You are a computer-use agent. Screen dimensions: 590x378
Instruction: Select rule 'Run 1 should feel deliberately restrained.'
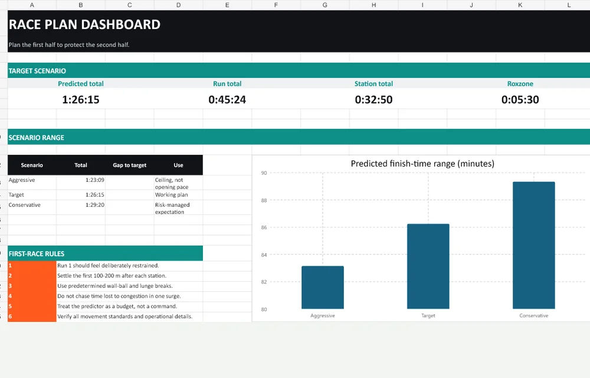(129, 266)
